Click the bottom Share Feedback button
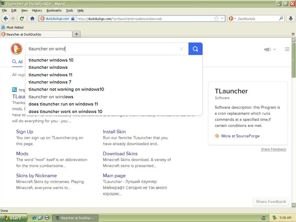The height and width of the screenshot is (222, 296). coord(271,201)
